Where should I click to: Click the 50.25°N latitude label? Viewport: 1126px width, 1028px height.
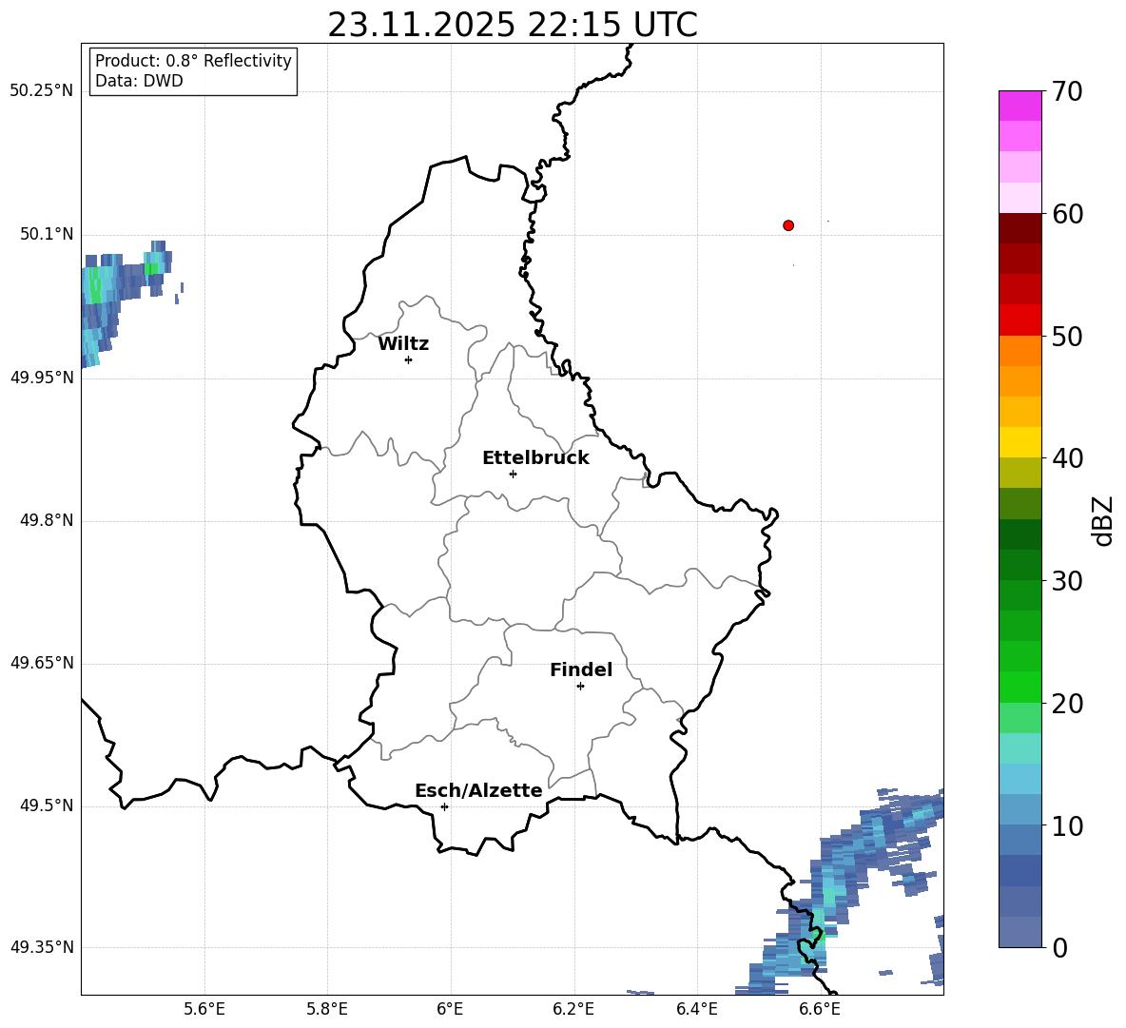[x=42, y=91]
